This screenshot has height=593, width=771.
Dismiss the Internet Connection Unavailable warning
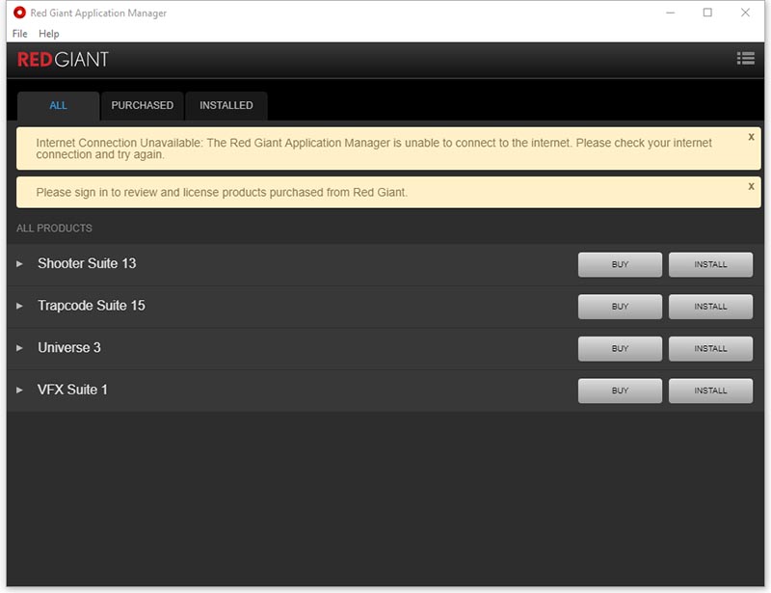click(x=751, y=137)
